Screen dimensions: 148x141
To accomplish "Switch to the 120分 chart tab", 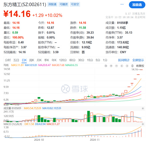I will click(x=63, y=60).
